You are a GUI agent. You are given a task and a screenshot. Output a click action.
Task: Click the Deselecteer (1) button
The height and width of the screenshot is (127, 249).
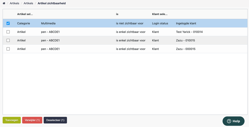coord(55,120)
